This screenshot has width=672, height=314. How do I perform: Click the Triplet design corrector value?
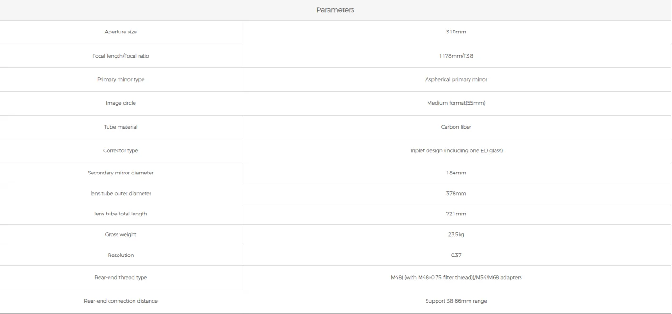coord(456,151)
